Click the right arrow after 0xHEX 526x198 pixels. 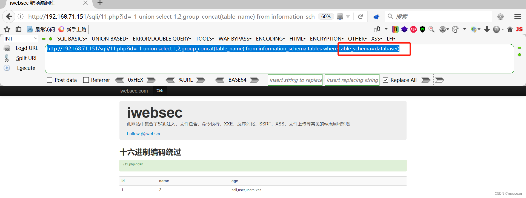(151, 80)
